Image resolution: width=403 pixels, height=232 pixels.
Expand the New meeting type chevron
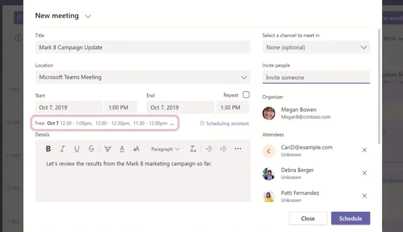[x=88, y=16]
